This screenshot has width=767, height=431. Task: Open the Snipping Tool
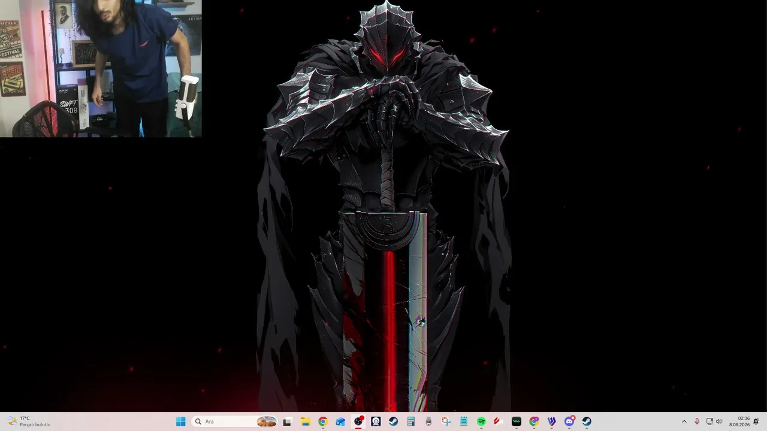tap(446, 421)
